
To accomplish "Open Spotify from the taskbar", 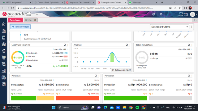I will click(x=137, y=108).
